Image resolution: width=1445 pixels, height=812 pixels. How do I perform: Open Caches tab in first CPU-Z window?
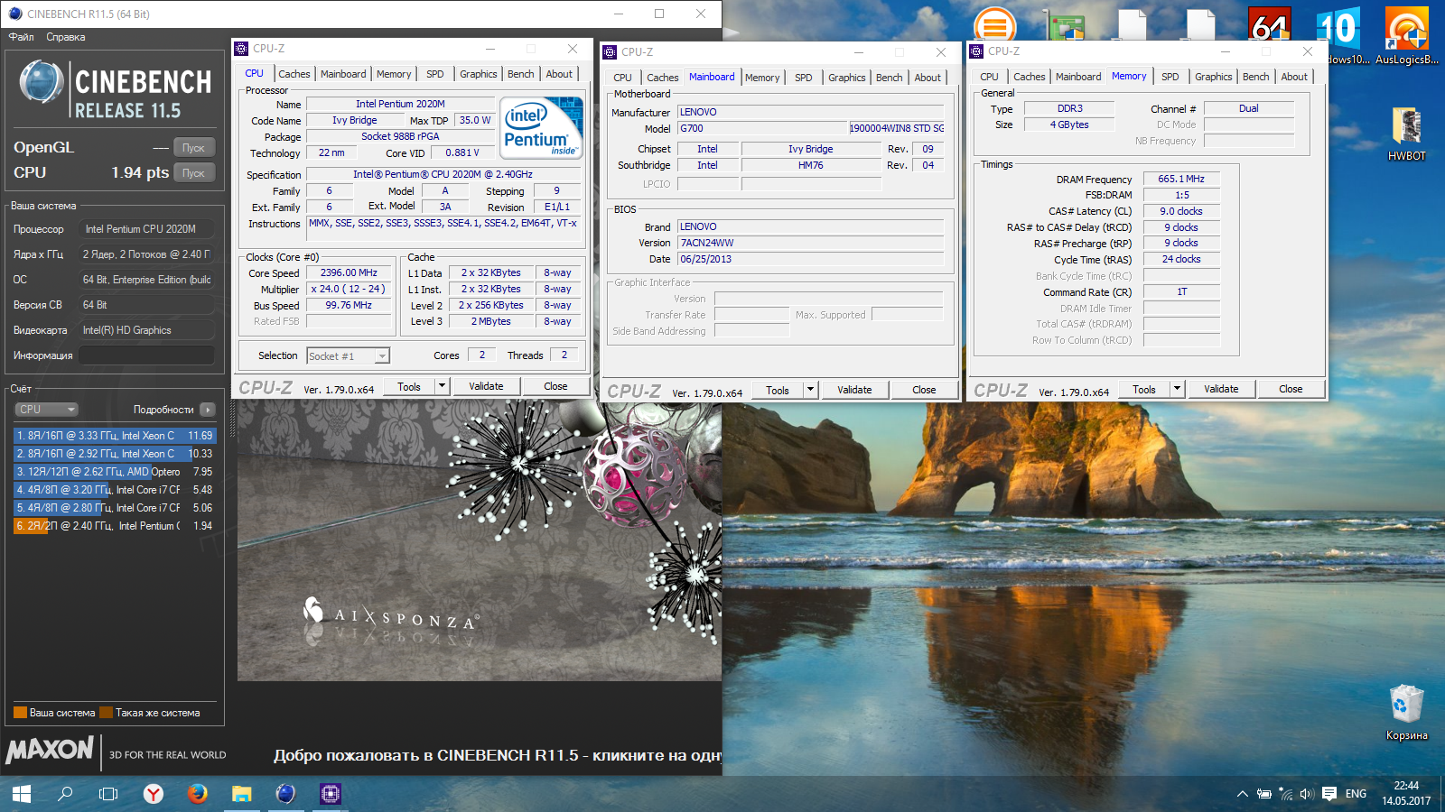pyautogui.click(x=294, y=74)
